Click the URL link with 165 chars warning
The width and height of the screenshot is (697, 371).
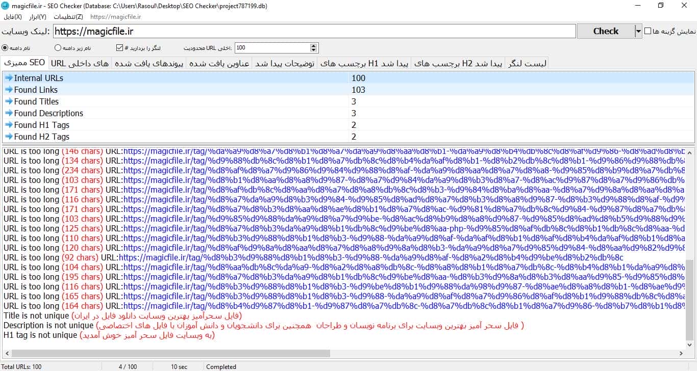pyautogui.click(x=404, y=296)
